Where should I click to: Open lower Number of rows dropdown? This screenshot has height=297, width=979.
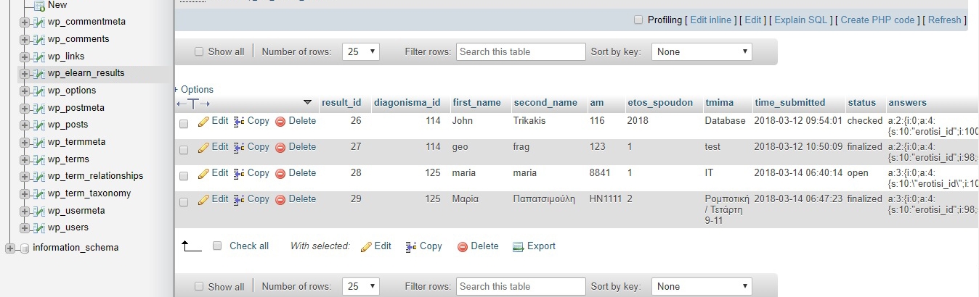click(x=361, y=287)
